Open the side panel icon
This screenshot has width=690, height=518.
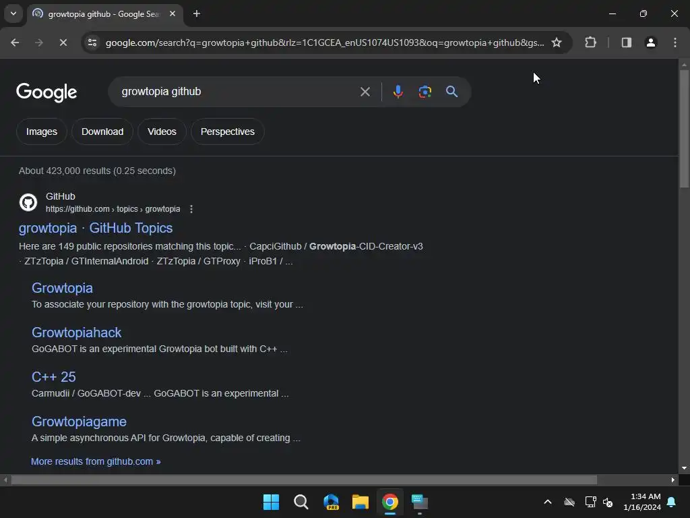627,42
